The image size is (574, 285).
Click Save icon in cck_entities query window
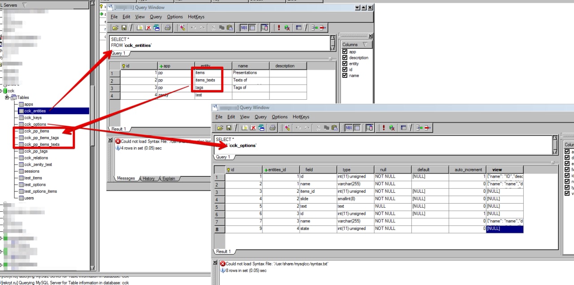pyautogui.click(x=124, y=28)
